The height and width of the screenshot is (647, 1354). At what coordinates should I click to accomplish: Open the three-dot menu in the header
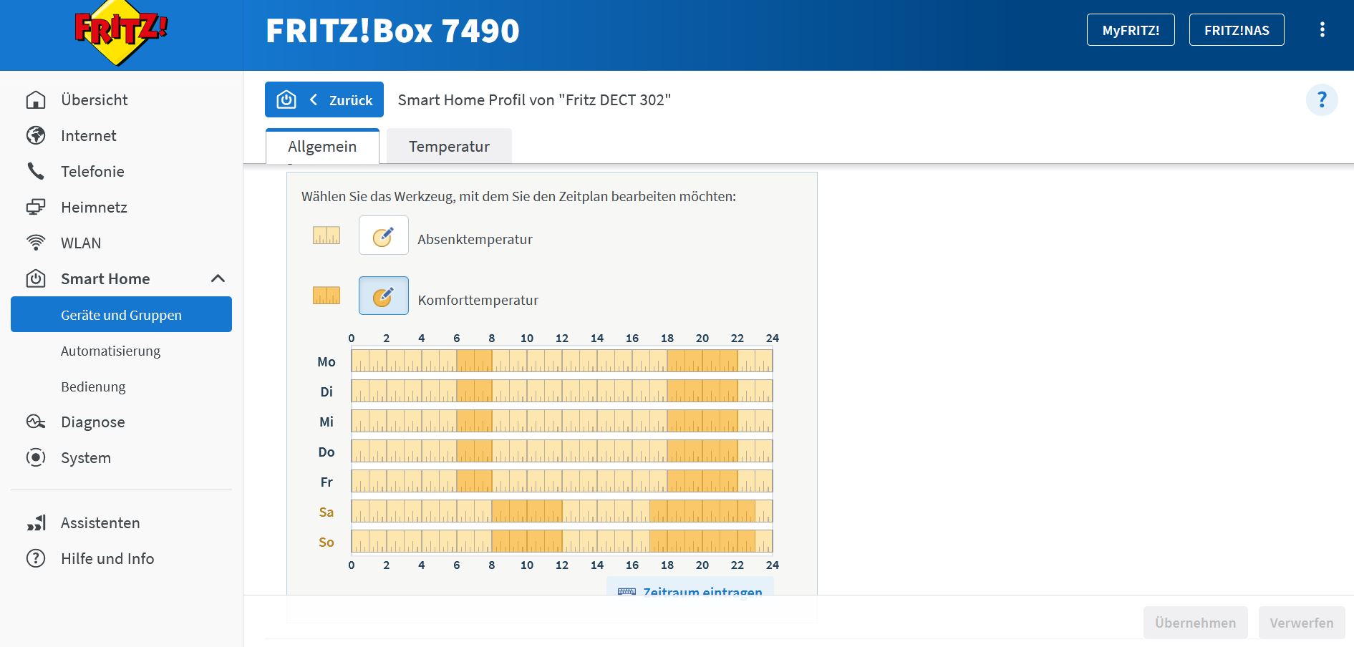pos(1322,30)
